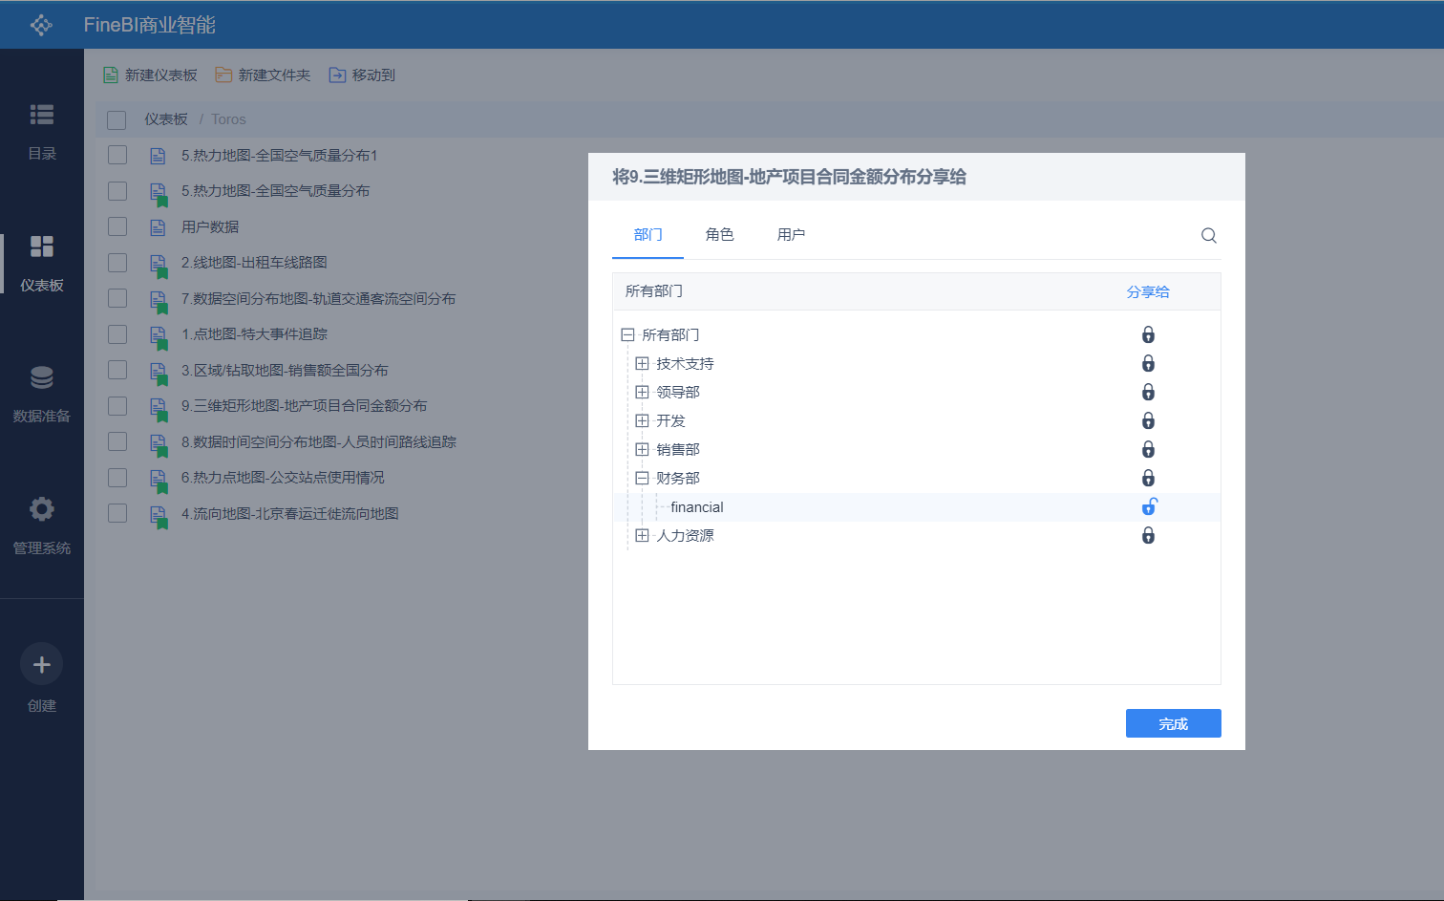
Task: Click 新建文件夹 new folder button
Action: [264, 75]
